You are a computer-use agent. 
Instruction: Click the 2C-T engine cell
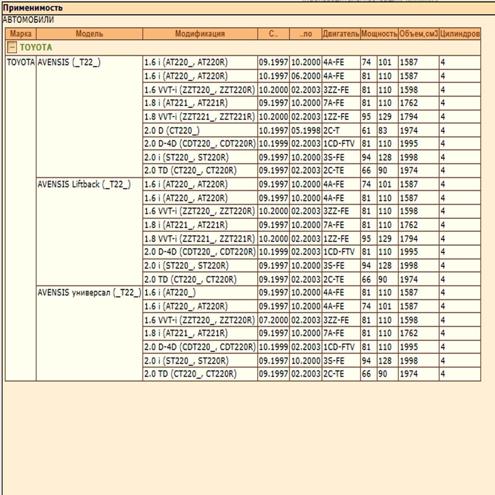click(x=331, y=131)
